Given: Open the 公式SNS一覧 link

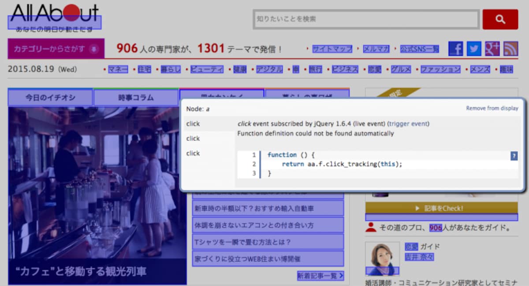Looking at the screenshot, I should (420, 49).
